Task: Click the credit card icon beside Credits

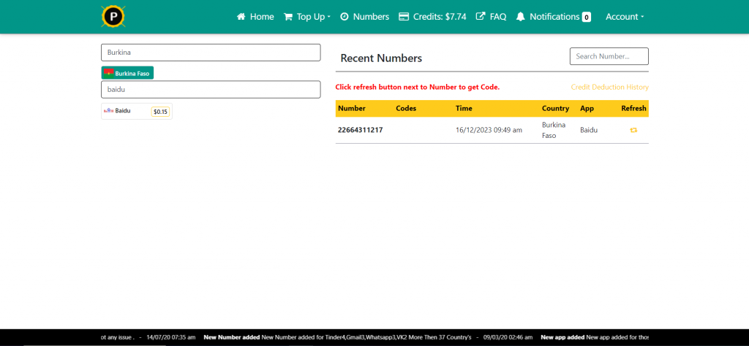Action: point(404,17)
